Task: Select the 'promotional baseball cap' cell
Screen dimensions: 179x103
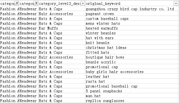Action: coord(132,86)
